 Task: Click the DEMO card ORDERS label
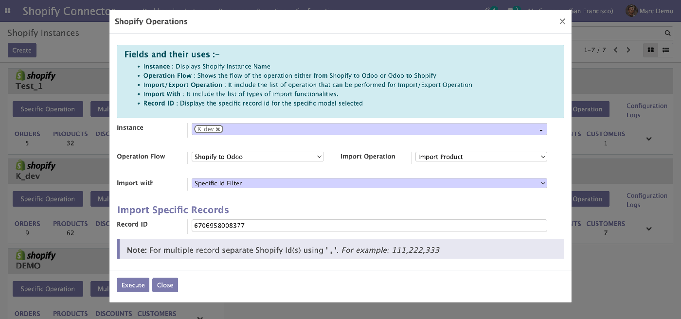pyautogui.click(x=27, y=314)
